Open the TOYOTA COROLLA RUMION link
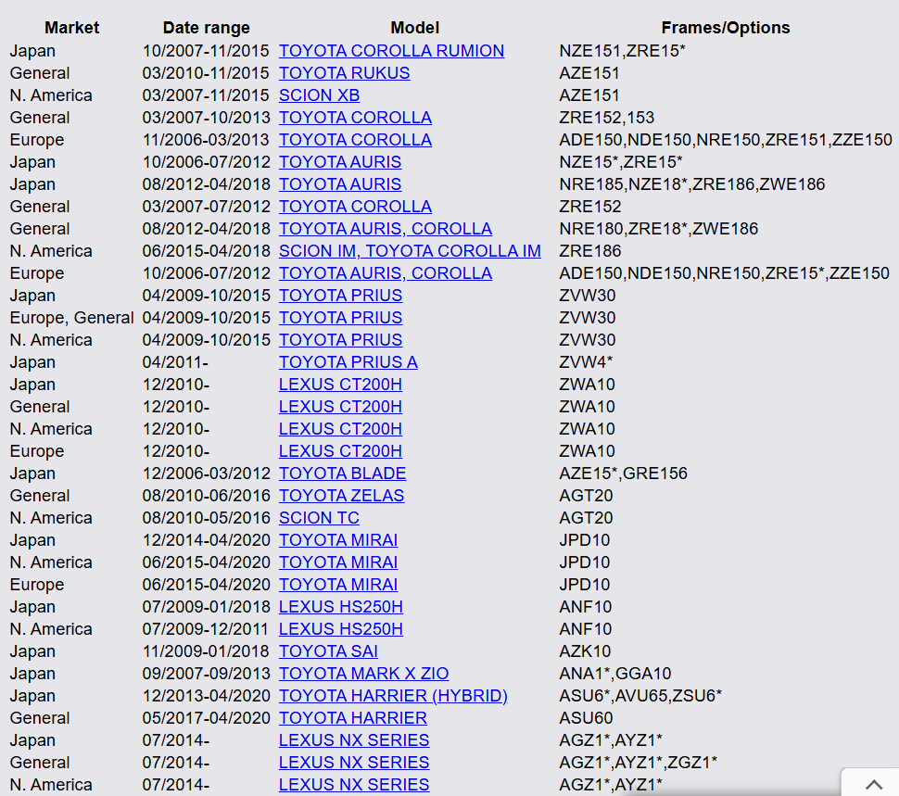This screenshot has height=796, width=899. [391, 51]
